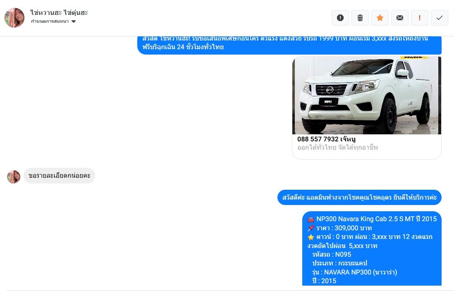
Task: Click the year line ปี : 2015
Action: click(x=324, y=281)
